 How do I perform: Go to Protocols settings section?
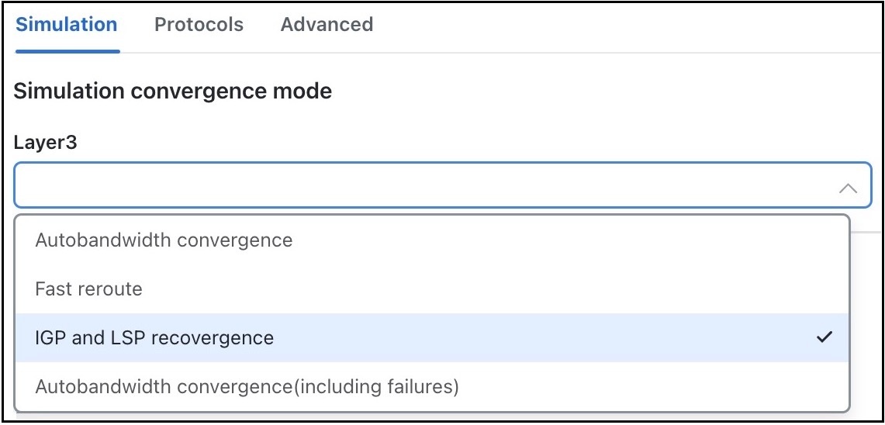coord(199,25)
